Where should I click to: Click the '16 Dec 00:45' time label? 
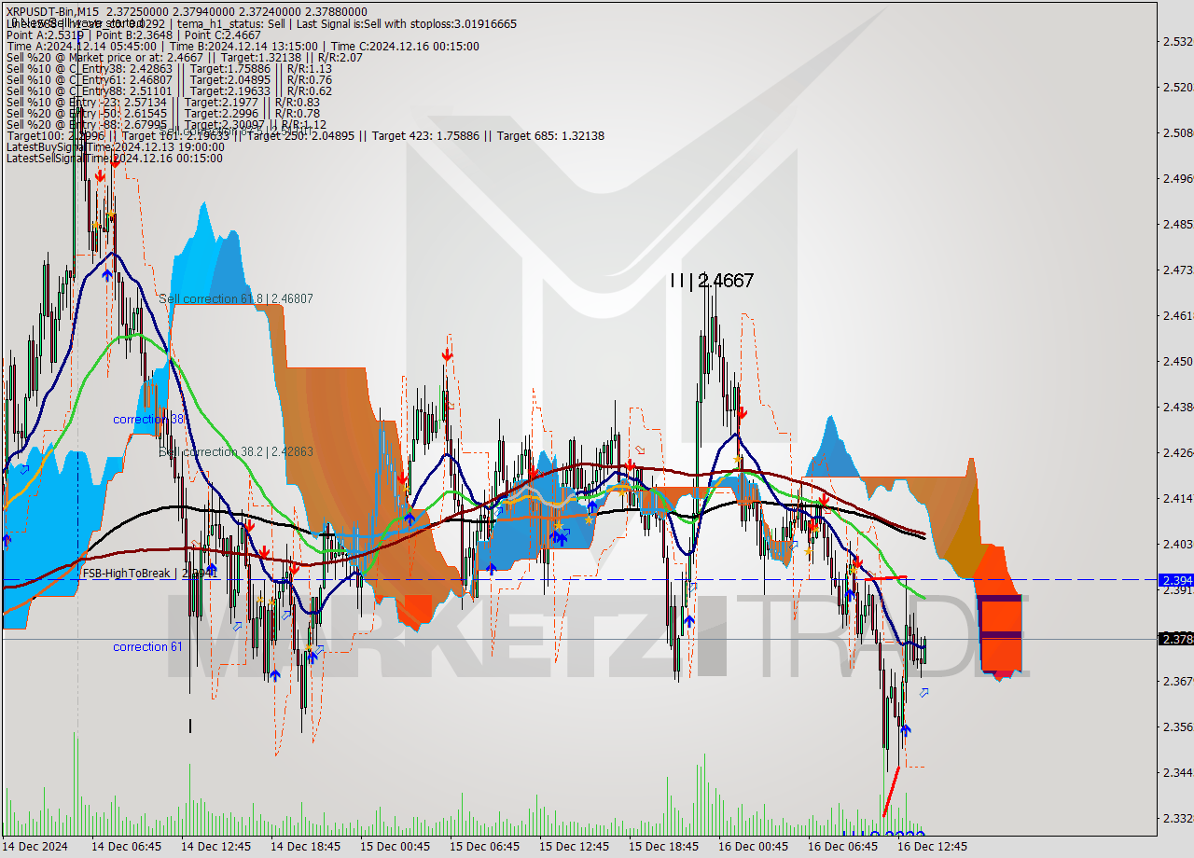[753, 847]
